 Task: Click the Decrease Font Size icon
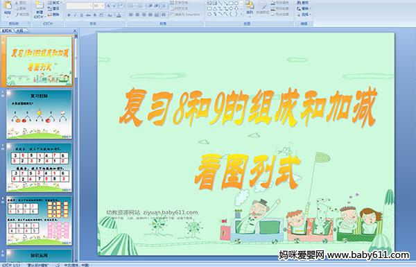[114, 6]
